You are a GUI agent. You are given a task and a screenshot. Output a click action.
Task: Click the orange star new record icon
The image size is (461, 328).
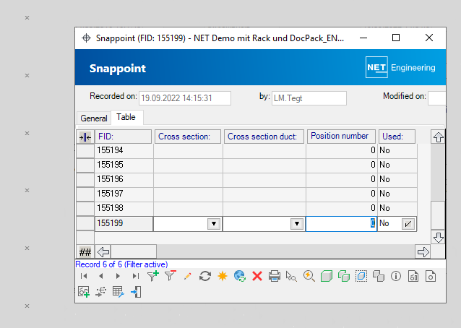pos(223,276)
